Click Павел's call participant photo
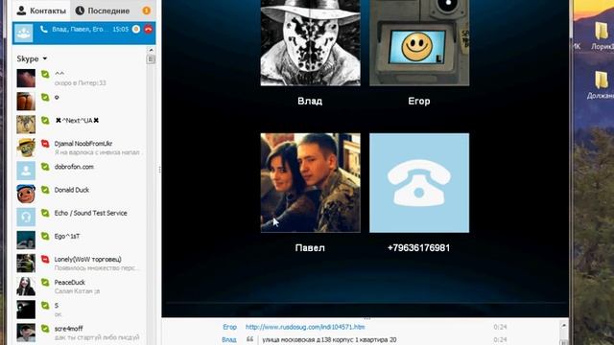The image size is (614, 345). point(311,183)
